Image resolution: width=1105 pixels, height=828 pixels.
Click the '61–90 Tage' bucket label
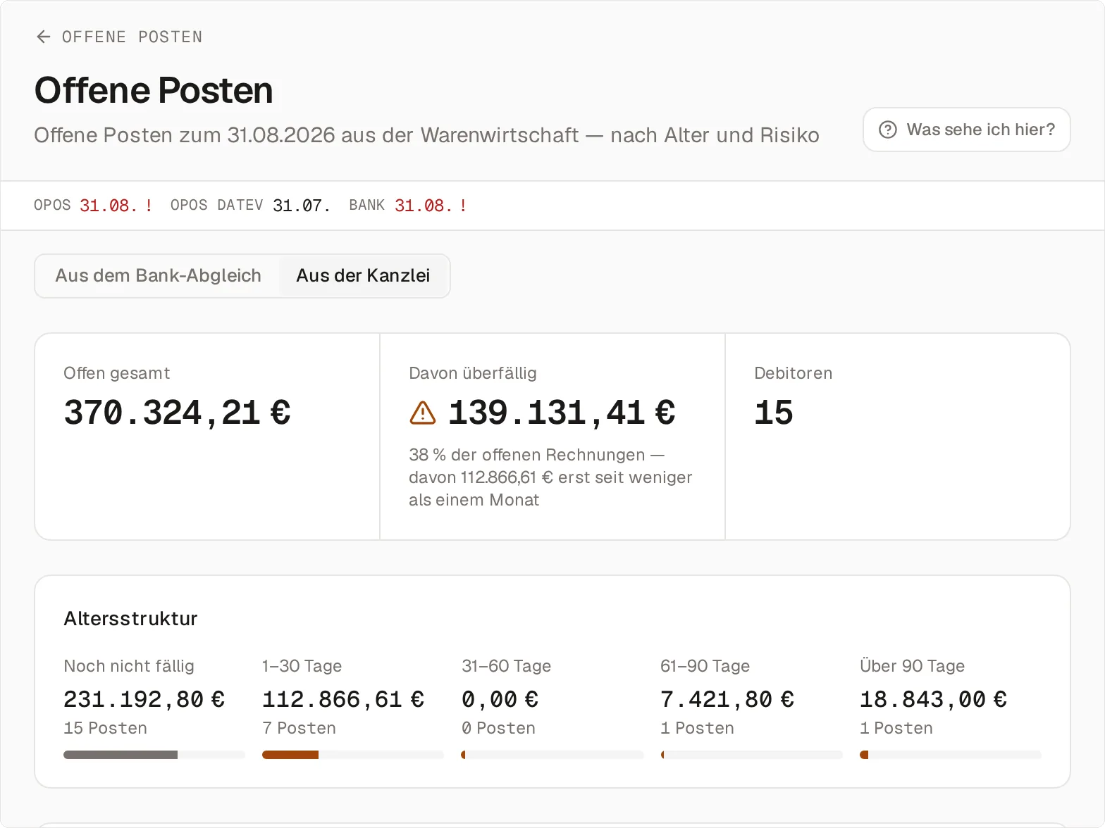tap(705, 666)
